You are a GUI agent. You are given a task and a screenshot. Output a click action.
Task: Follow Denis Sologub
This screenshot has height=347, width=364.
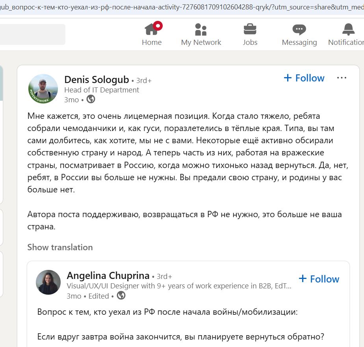304,78
